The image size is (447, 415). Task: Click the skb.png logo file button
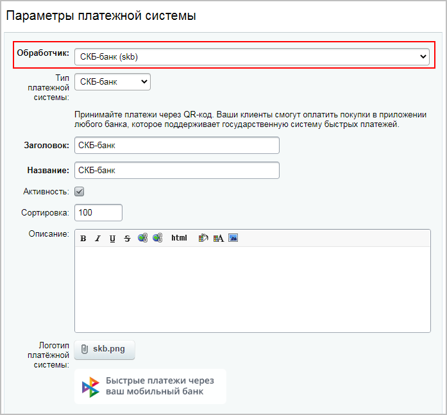tap(105, 350)
